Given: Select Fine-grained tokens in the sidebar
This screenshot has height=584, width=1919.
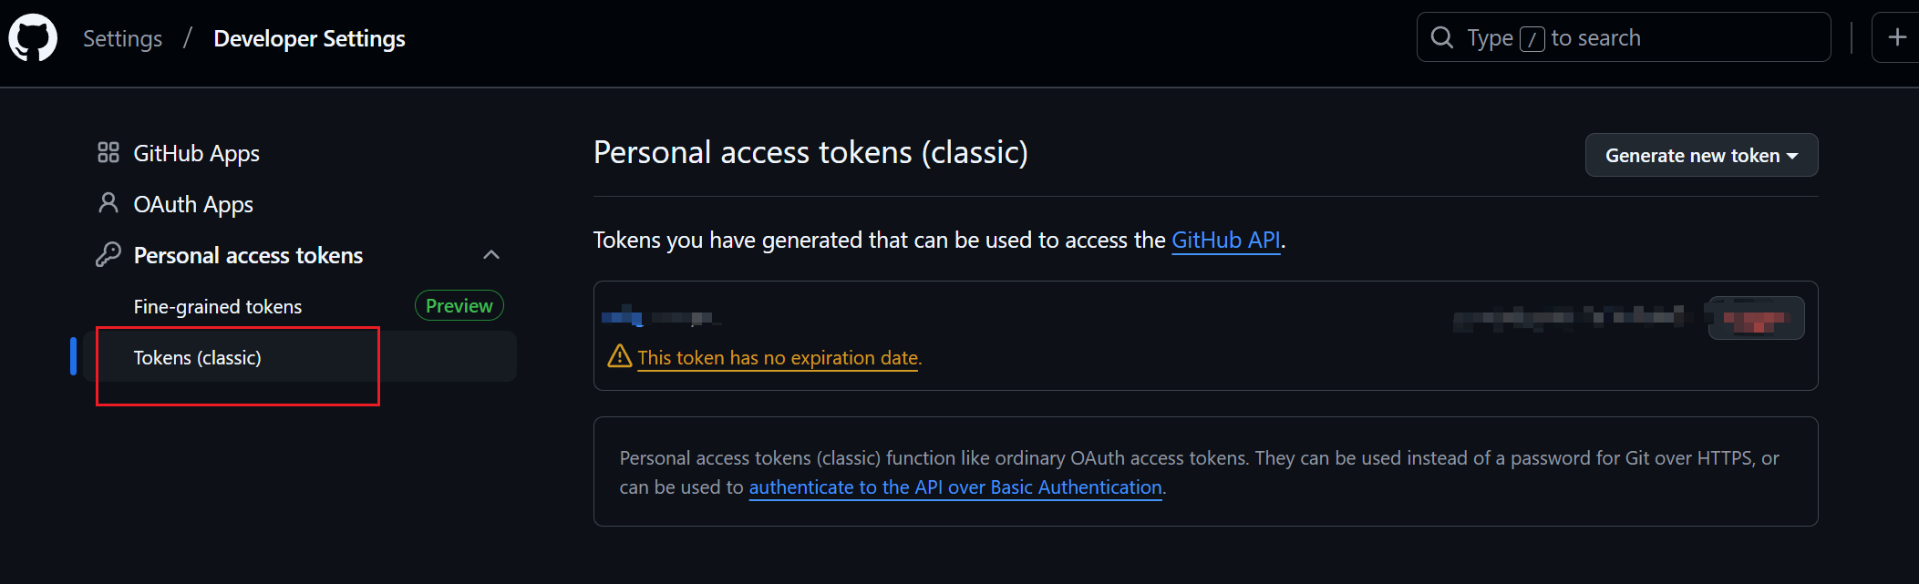Looking at the screenshot, I should [x=218, y=306].
